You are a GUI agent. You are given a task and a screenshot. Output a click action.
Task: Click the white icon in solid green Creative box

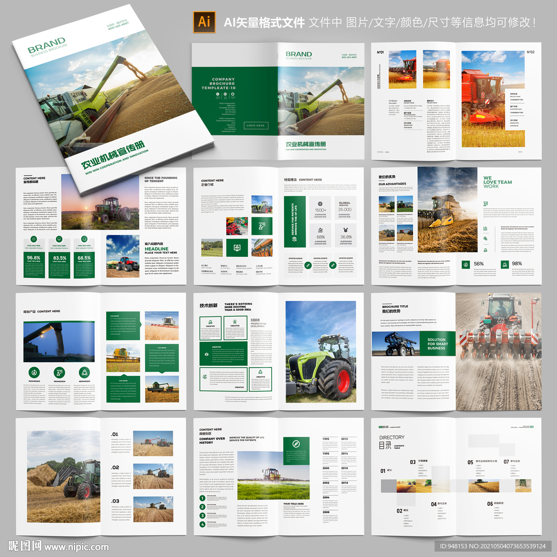click(x=206, y=354)
